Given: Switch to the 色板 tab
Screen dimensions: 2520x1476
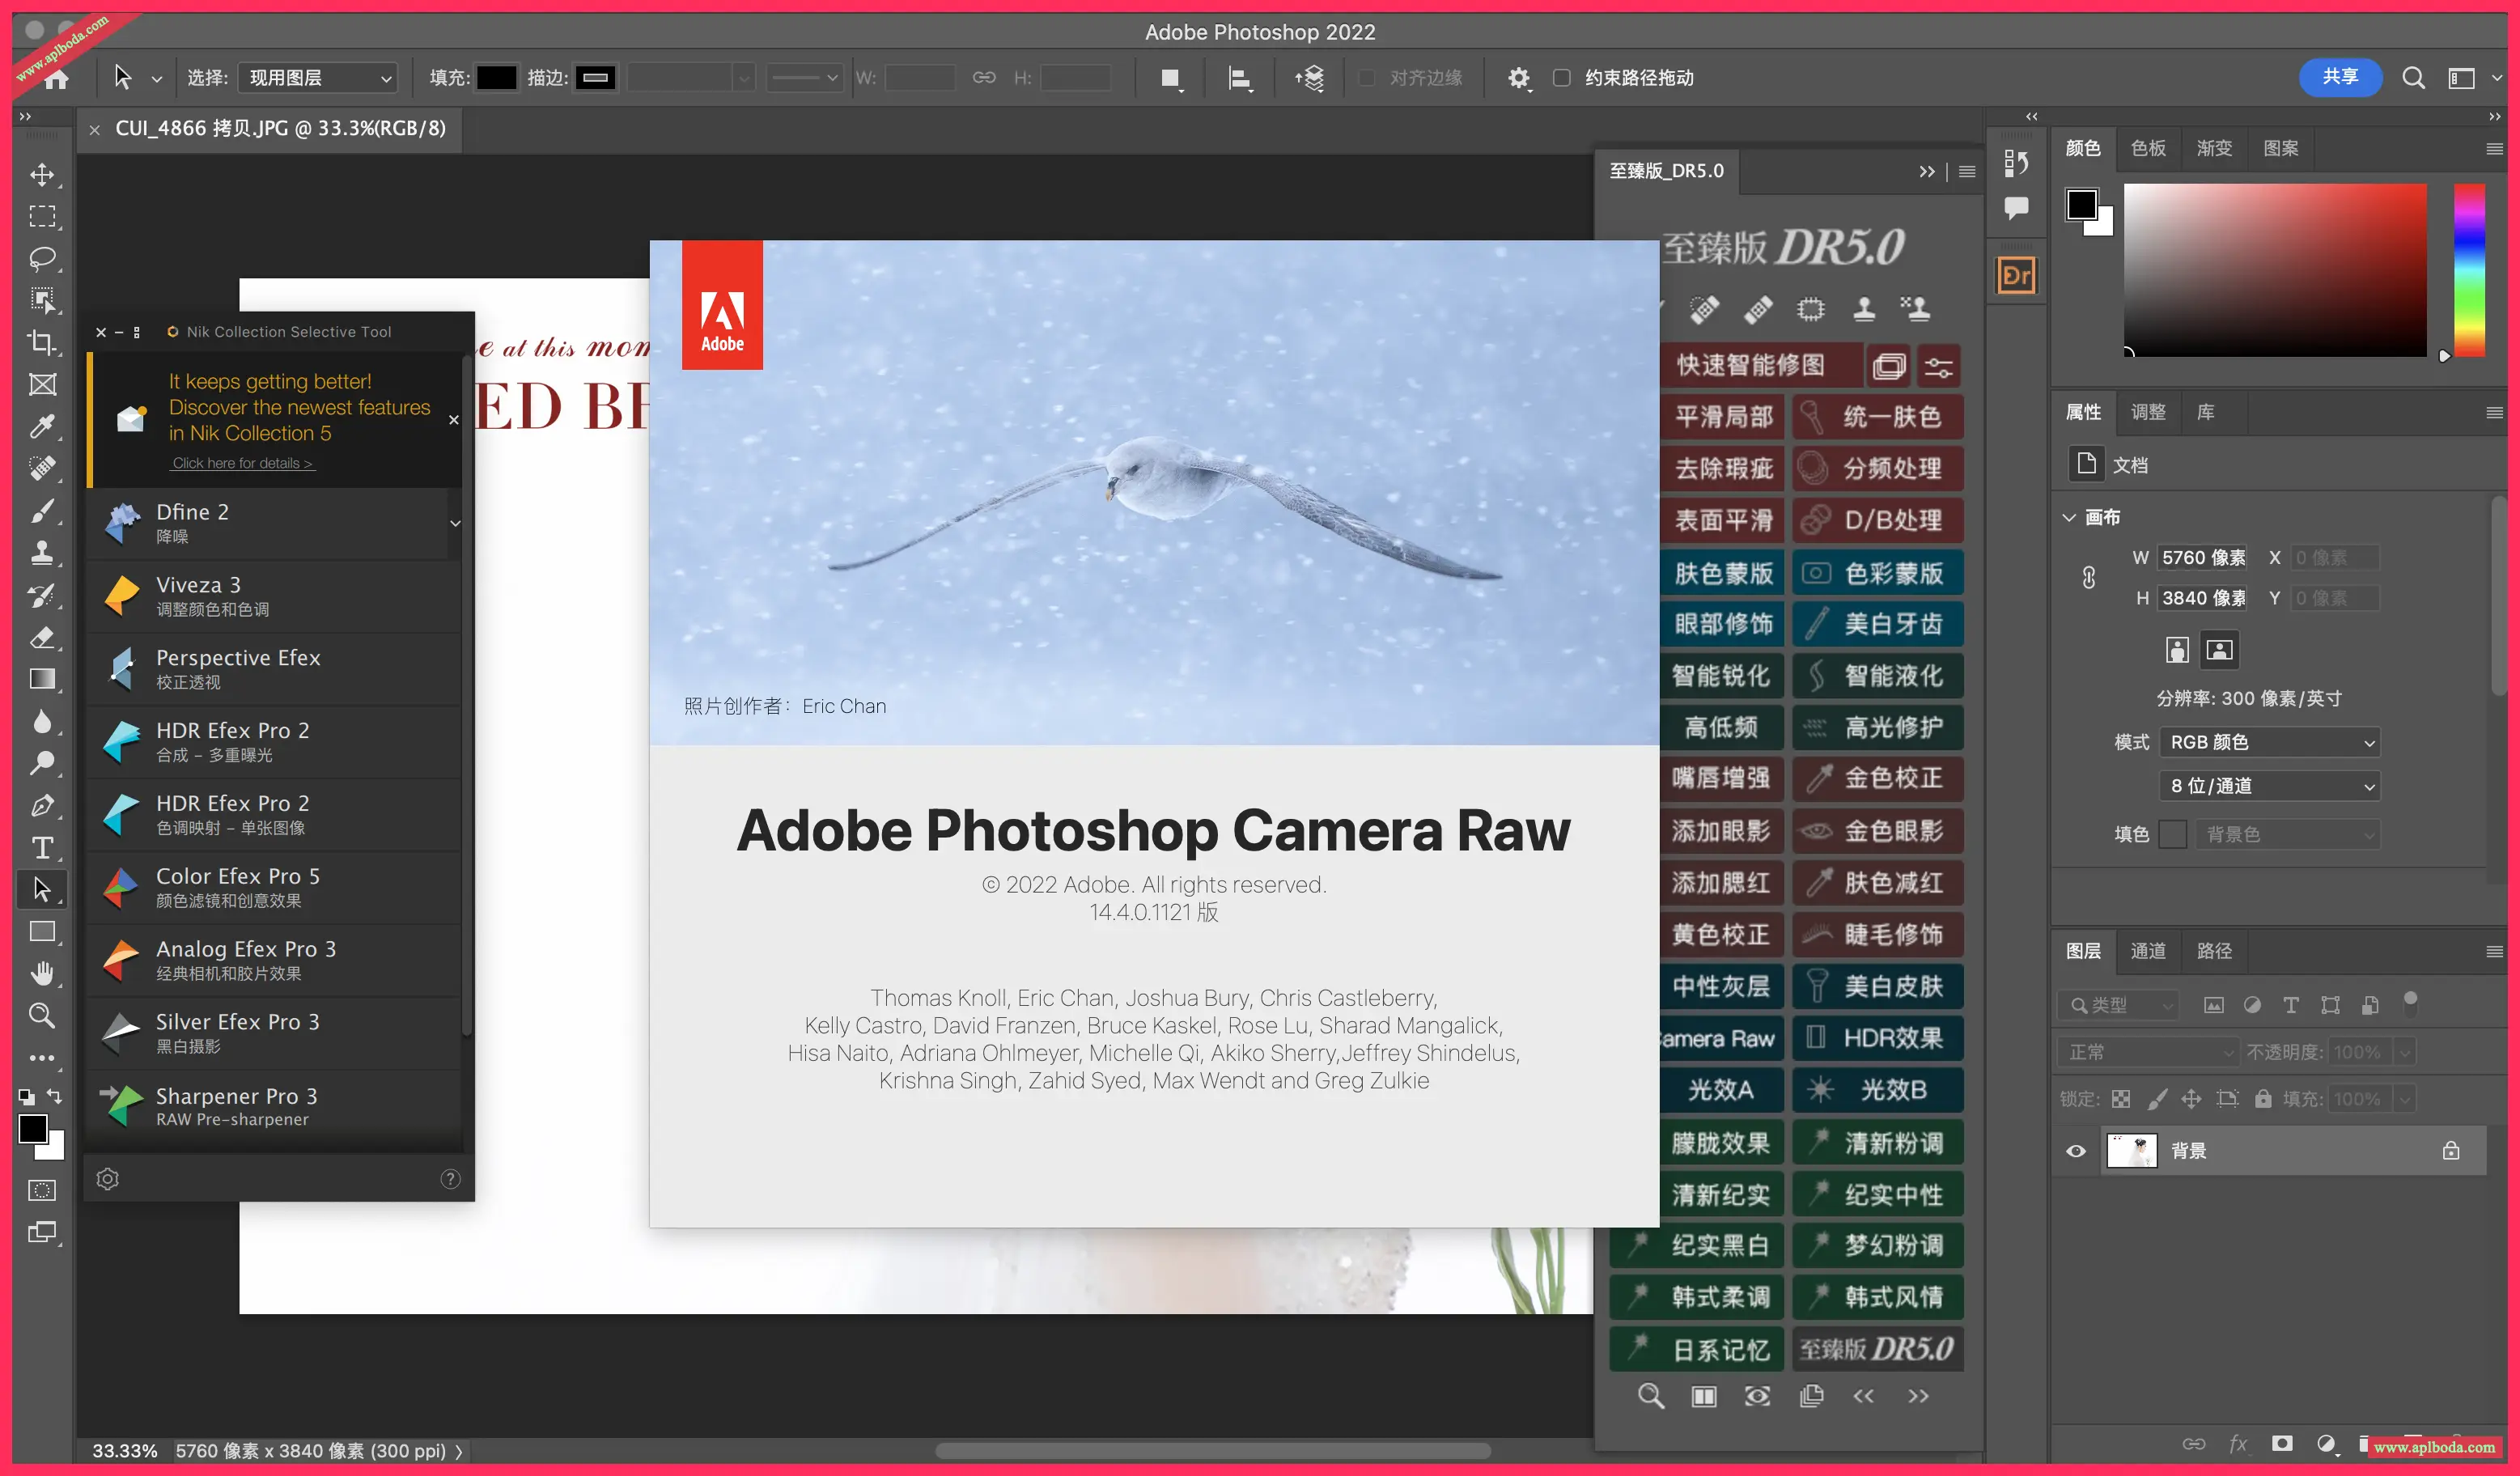Looking at the screenshot, I should click(x=2148, y=148).
